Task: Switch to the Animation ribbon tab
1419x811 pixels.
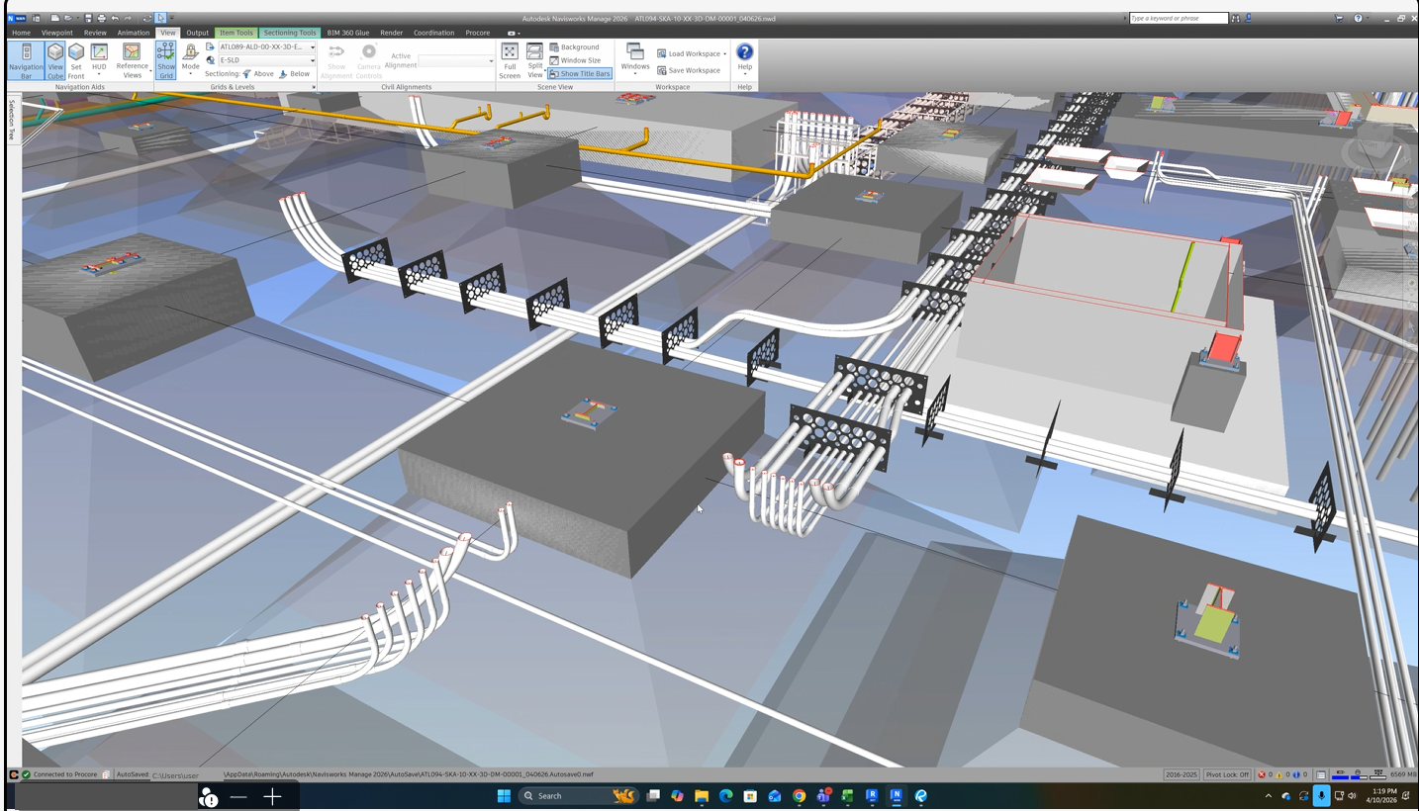Action: (x=134, y=33)
